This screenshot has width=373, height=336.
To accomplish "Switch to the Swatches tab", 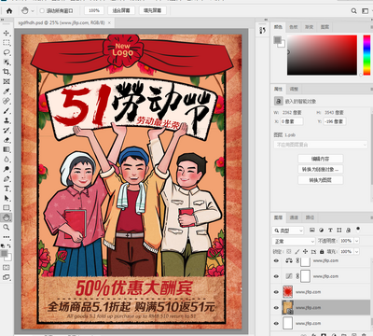I will tap(294, 27).
